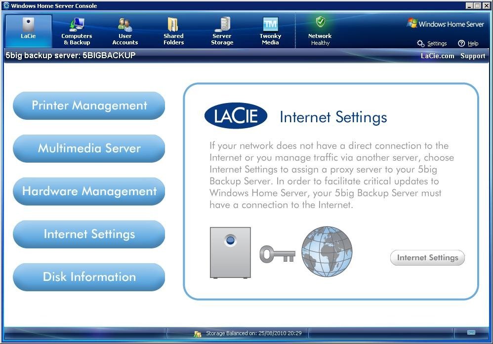Click the 5big server illustration

click(231, 253)
